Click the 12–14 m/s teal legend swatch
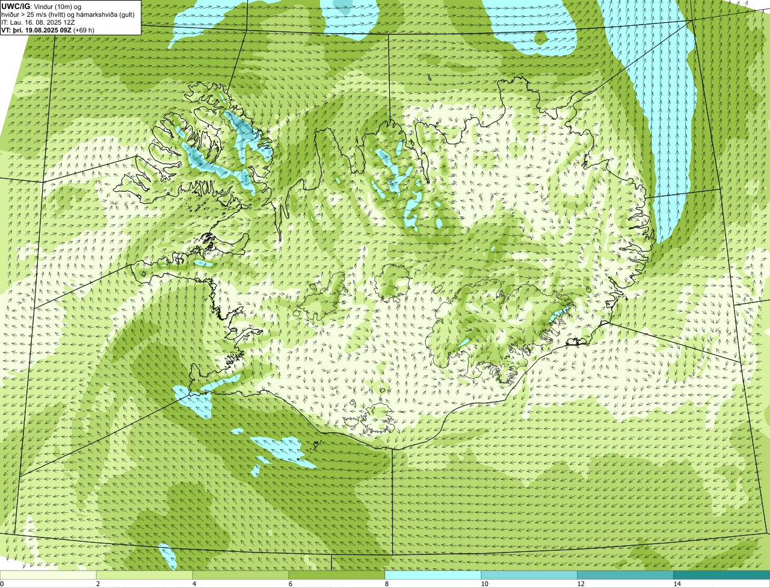Viewport: 770px width, 588px height. (x=626, y=575)
